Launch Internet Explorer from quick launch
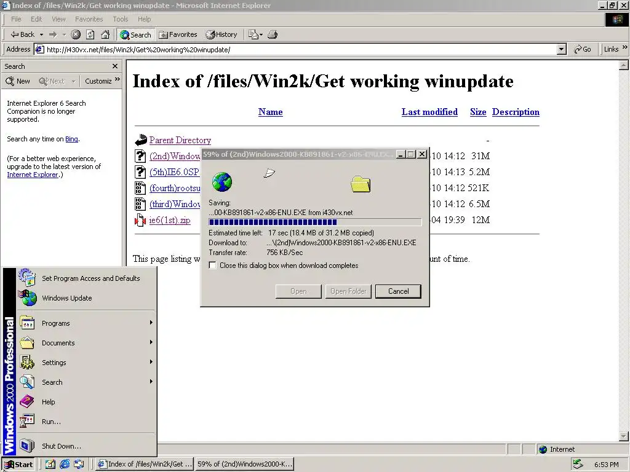The image size is (630, 472). coord(65,464)
